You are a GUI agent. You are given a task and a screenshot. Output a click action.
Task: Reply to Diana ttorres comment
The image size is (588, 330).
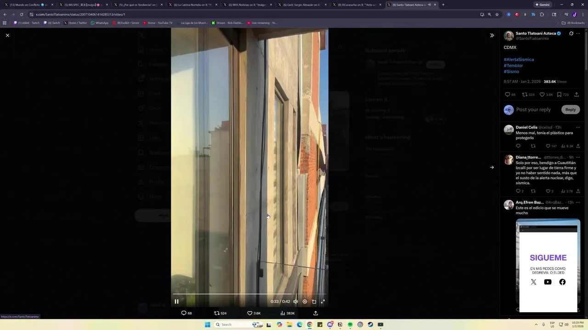tap(520, 191)
